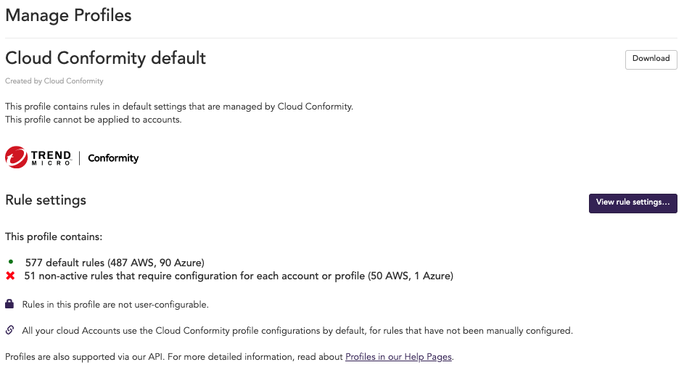Click the purple lock icon
The height and width of the screenshot is (378, 684).
click(9, 304)
